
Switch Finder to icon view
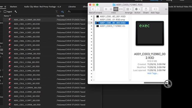pyautogui.click(x=106, y=9)
